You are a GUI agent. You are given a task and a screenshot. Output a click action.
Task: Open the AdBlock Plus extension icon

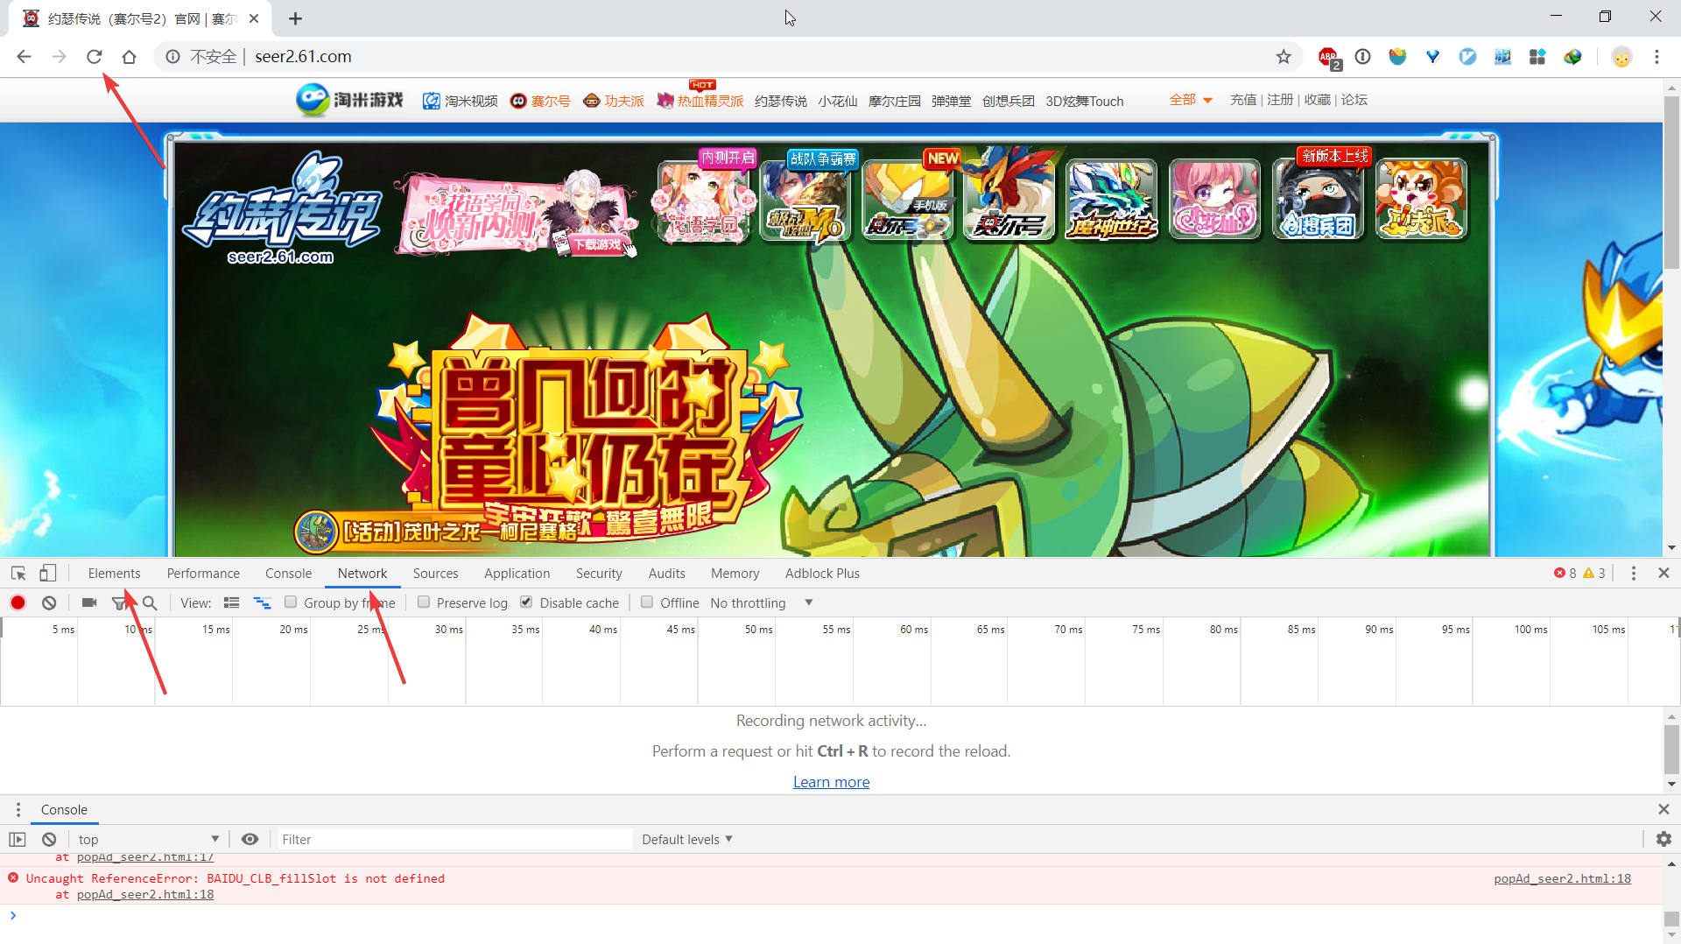click(x=1328, y=57)
